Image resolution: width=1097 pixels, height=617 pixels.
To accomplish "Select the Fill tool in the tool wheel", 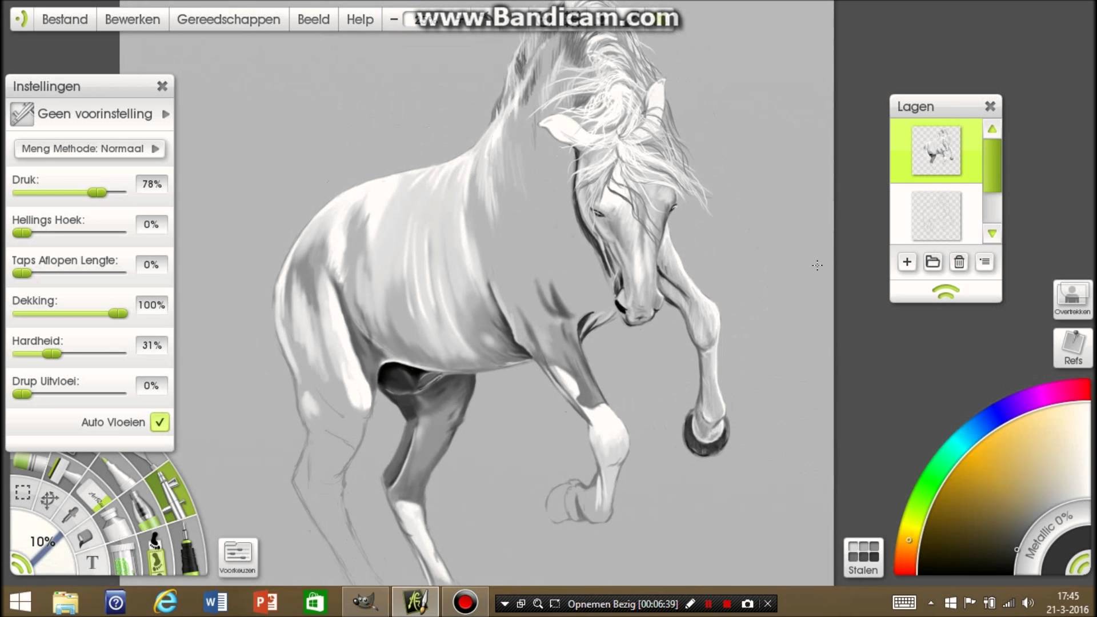I will point(85,538).
